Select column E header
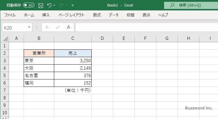Viewport: 218px width, 119px height. pos(124,38)
